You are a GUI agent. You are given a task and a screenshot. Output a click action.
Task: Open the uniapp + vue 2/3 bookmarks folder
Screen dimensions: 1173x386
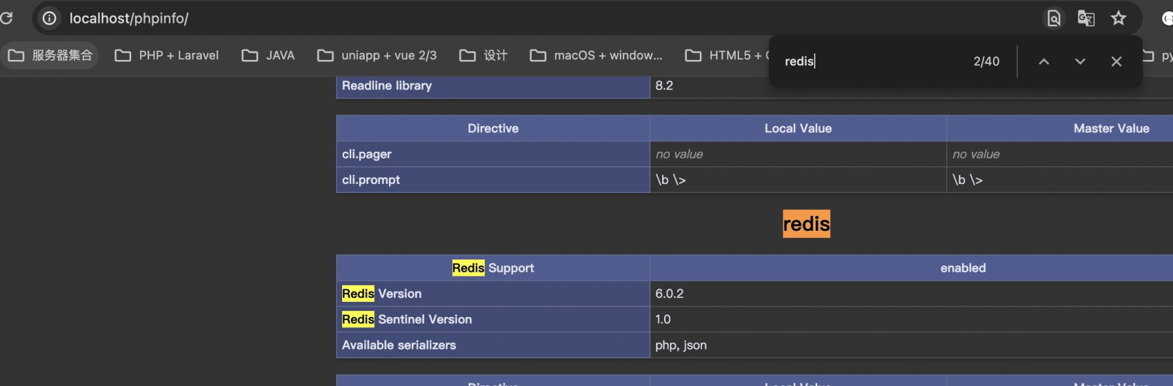click(x=377, y=55)
